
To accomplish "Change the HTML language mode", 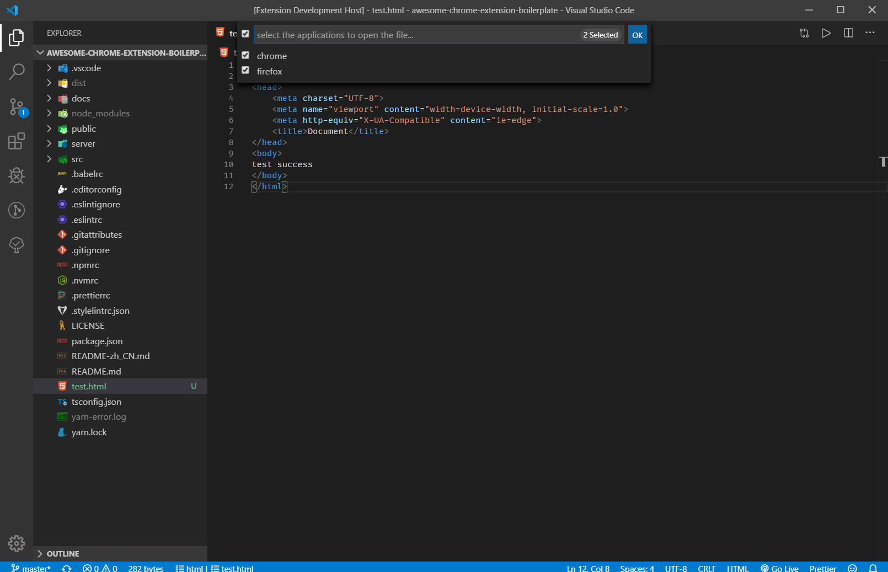I will (x=737, y=568).
